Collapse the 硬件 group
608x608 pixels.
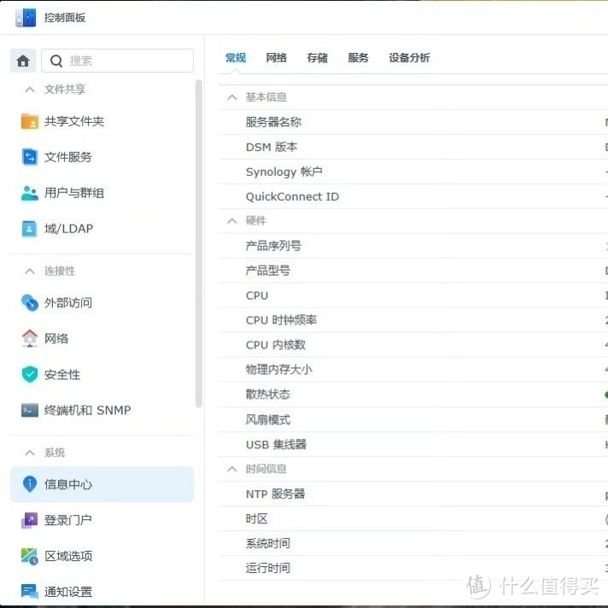232,220
